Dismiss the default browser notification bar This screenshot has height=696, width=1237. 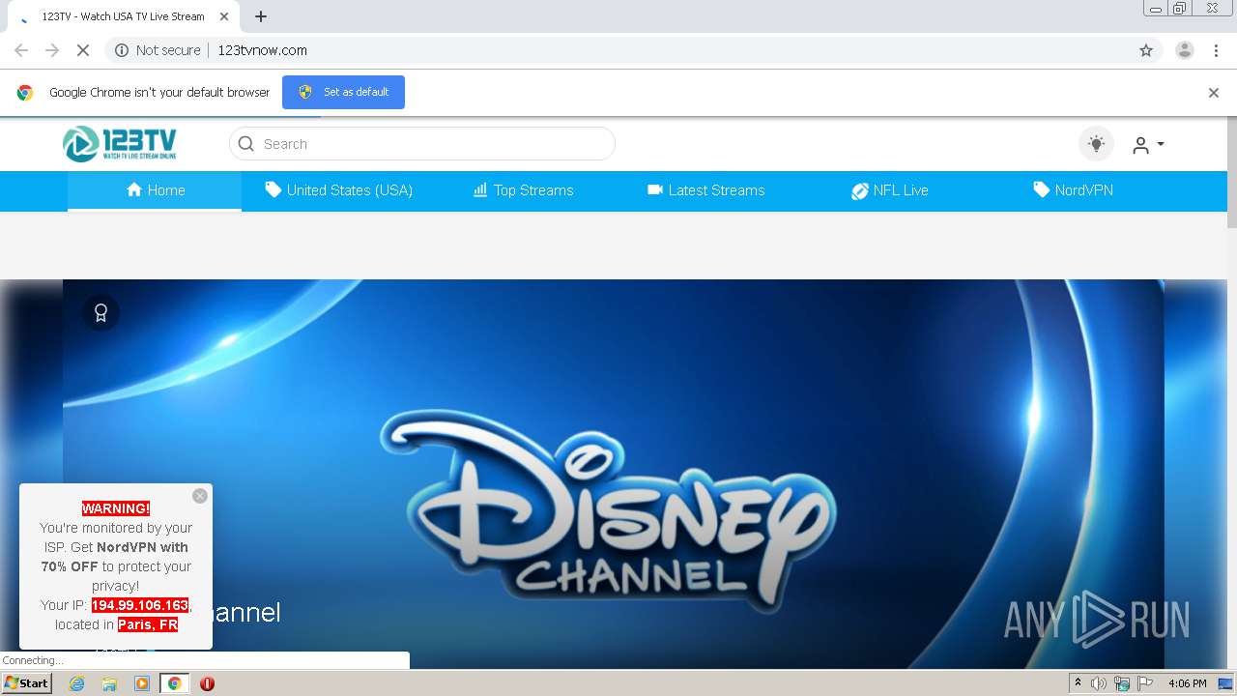coord(1214,93)
